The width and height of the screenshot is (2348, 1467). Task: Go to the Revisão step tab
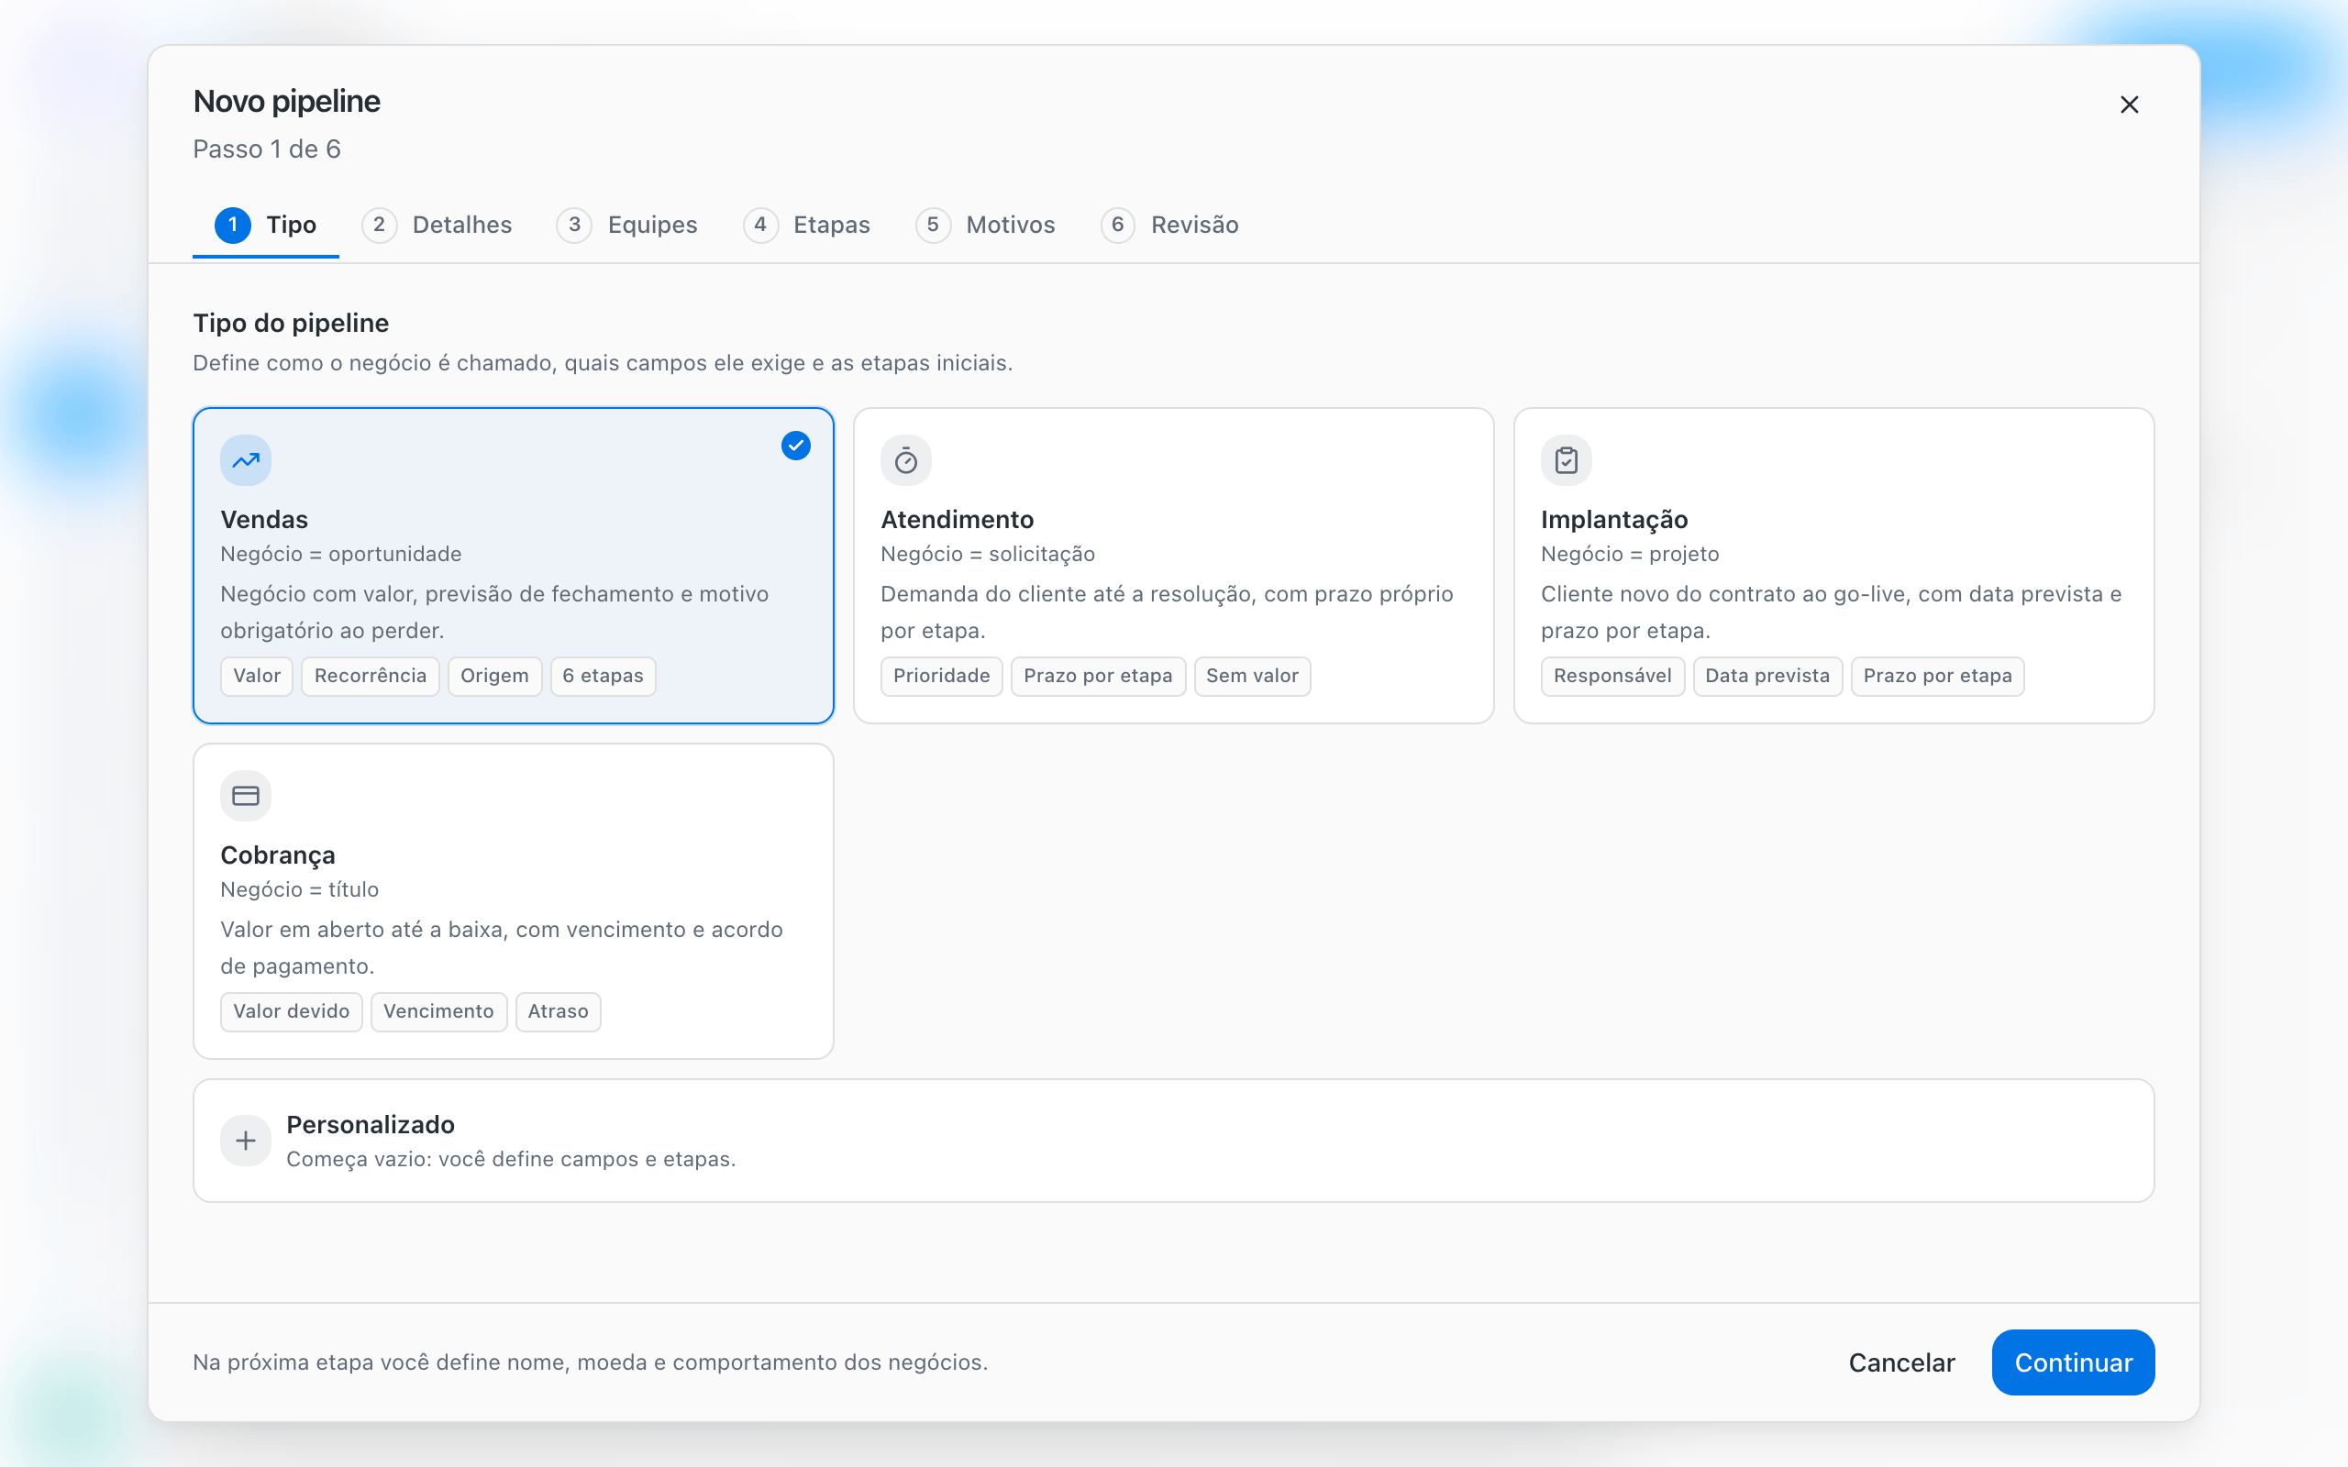pyautogui.click(x=1170, y=226)
